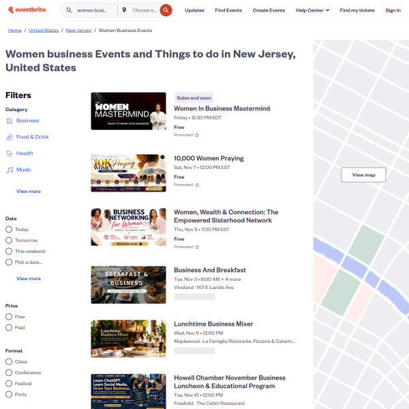Click Business Networking for Women thumbnail
The image size is (409, 409).
[128, 227]
